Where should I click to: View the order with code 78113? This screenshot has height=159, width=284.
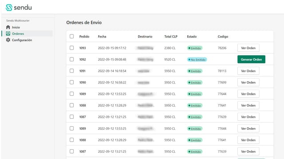pyautogui.click(x=248, y=71)
